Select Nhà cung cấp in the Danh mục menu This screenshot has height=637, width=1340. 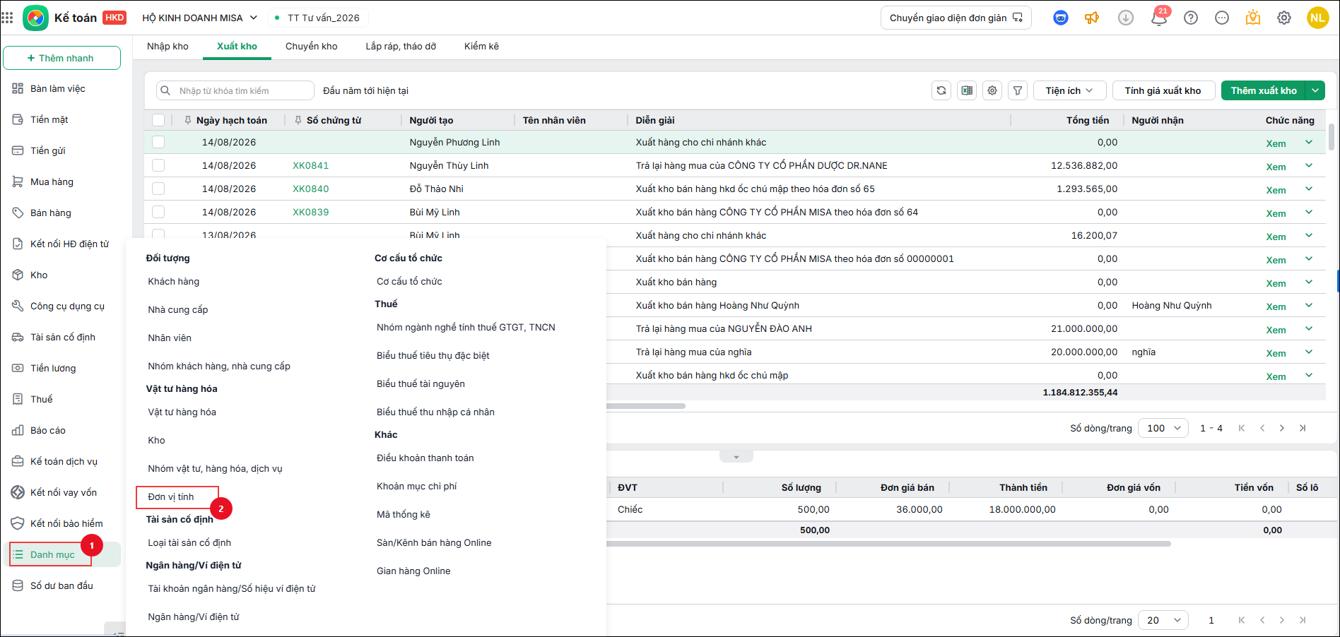coord(178,309)
